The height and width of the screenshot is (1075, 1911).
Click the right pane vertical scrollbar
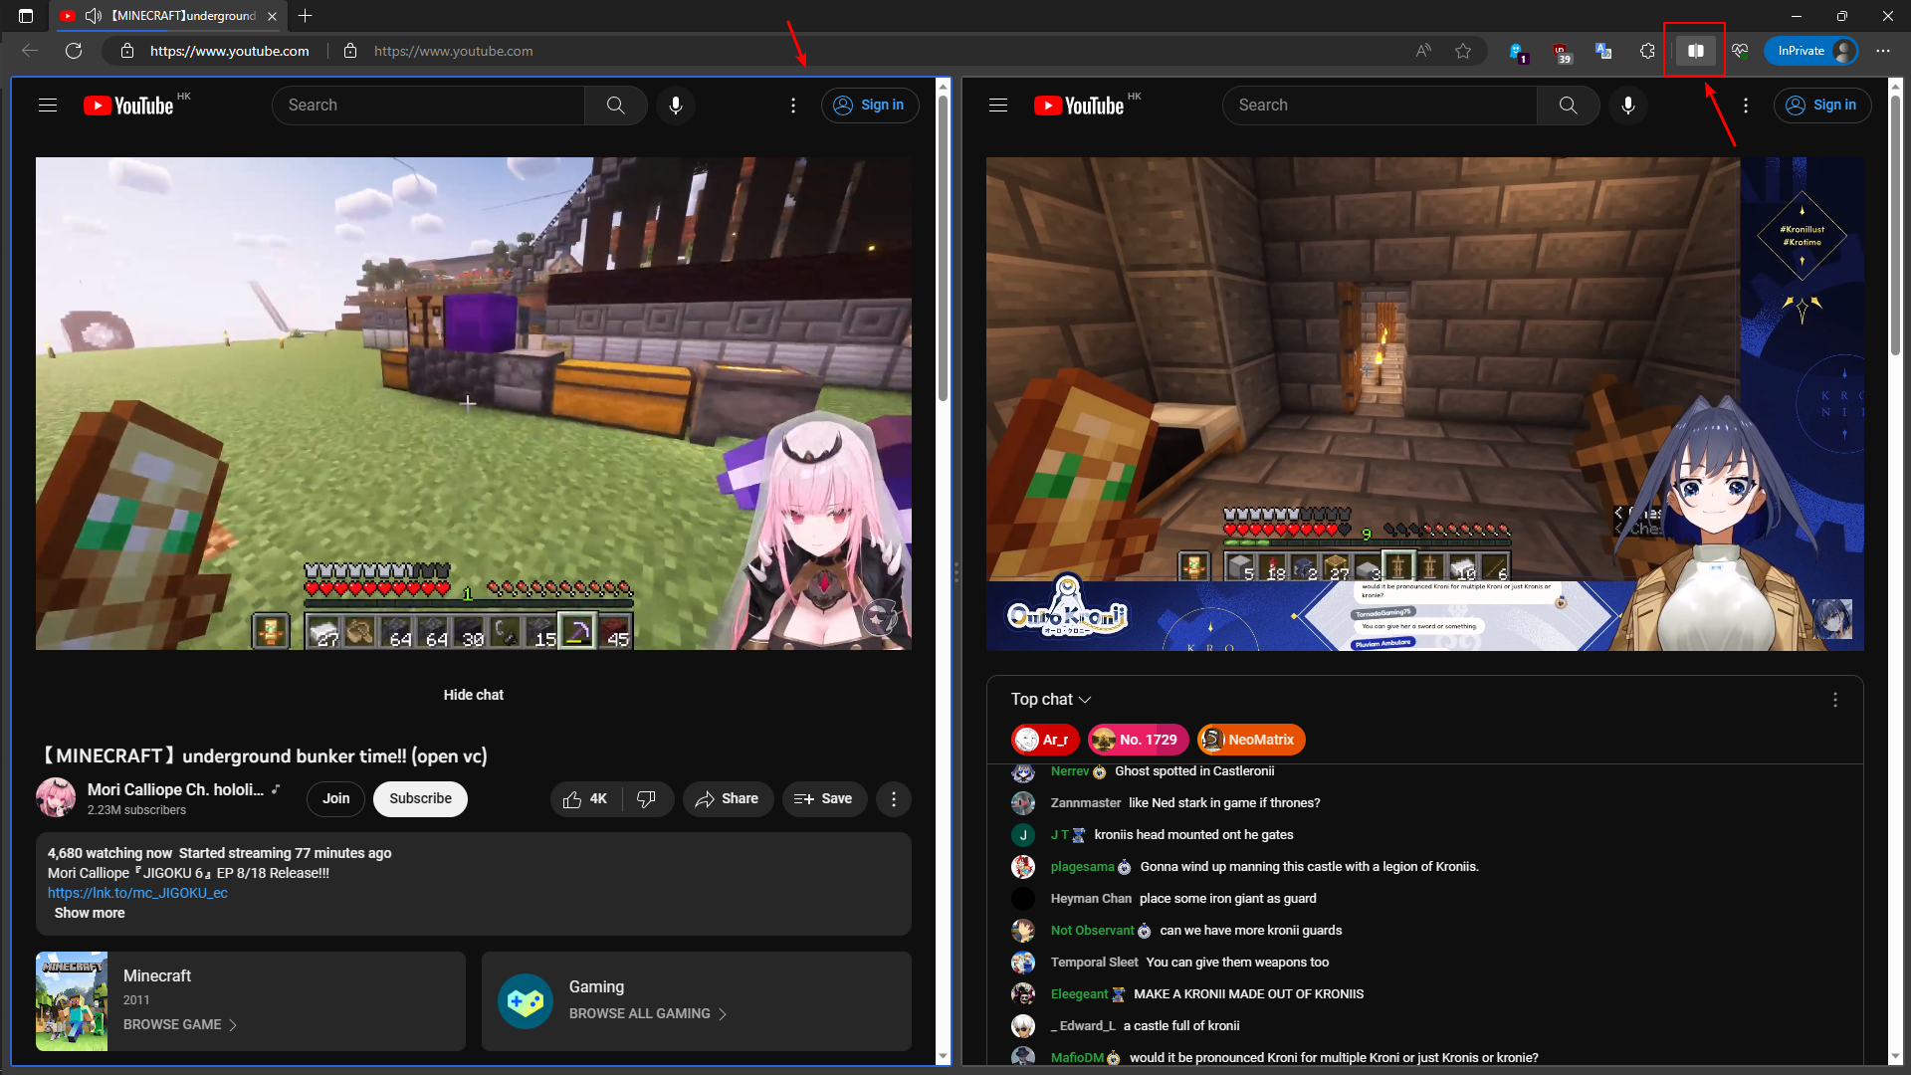(1895, 224)
